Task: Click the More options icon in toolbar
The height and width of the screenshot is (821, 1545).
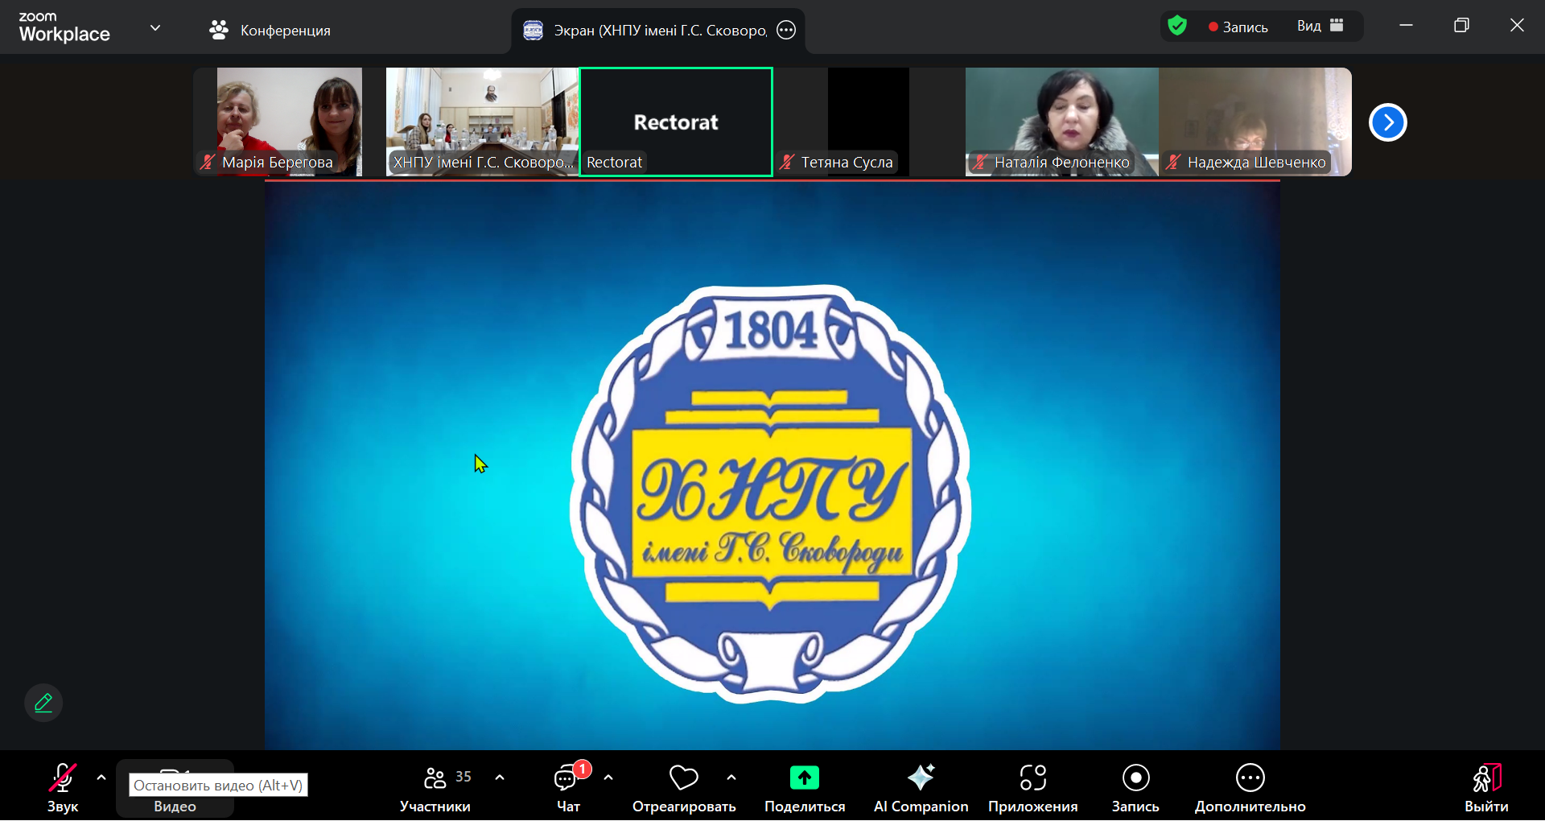Action: (1250, 778)
